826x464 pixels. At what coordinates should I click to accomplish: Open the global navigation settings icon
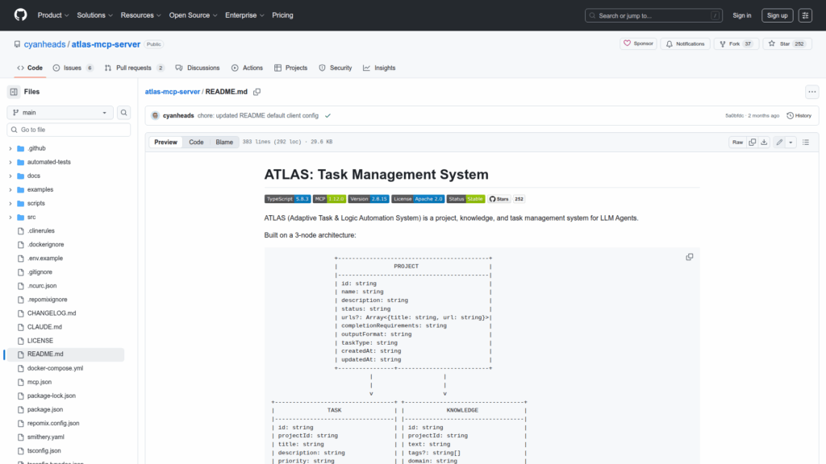click(805, 15)
